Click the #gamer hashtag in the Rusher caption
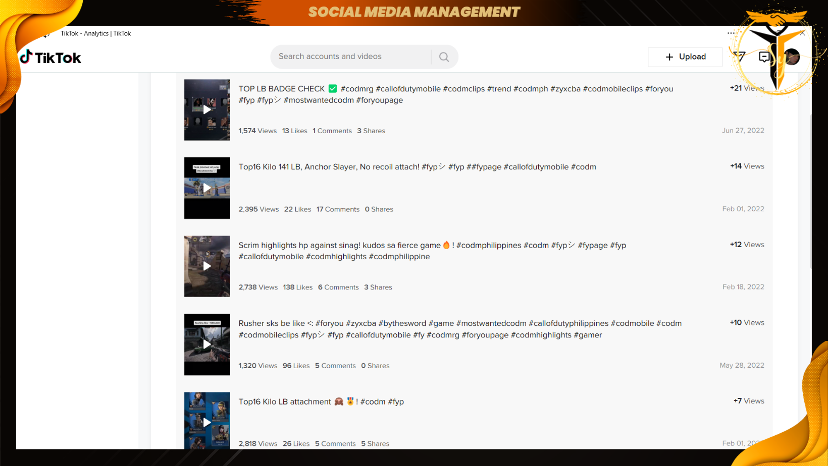The image size is (828, 466). click(588, 335)
